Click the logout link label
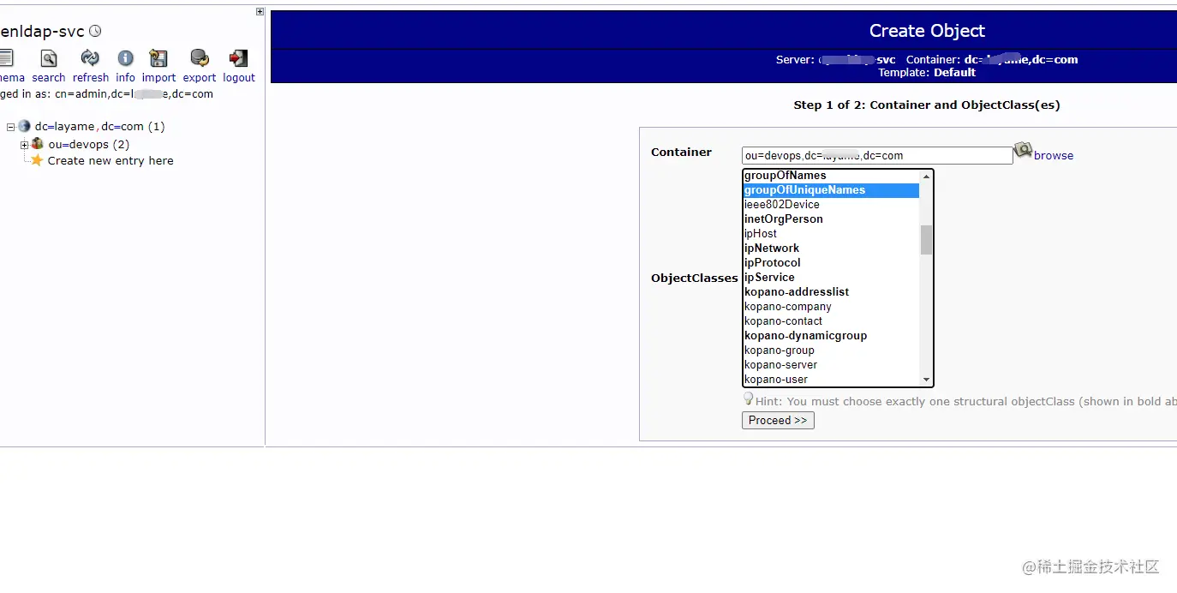This screenshot has width=1177, height=593. coord(239,77)
